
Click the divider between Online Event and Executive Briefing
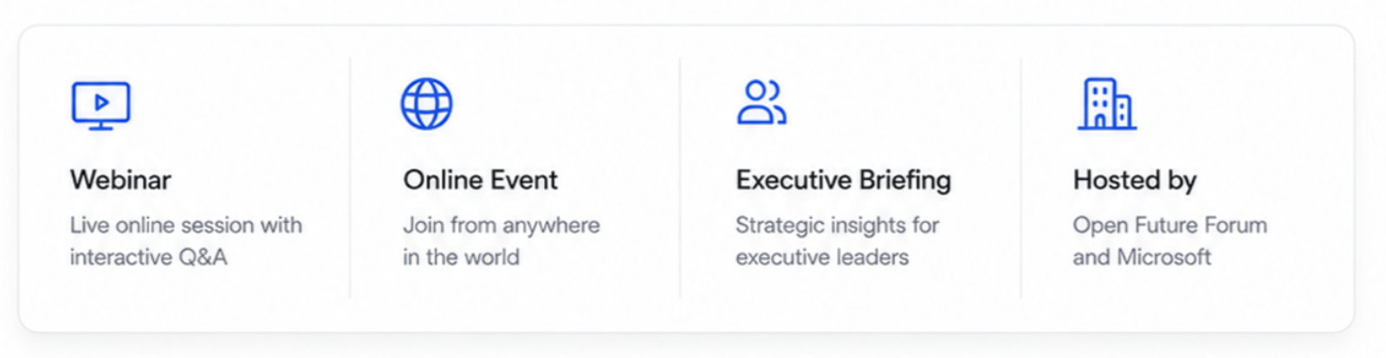(680, 178)
